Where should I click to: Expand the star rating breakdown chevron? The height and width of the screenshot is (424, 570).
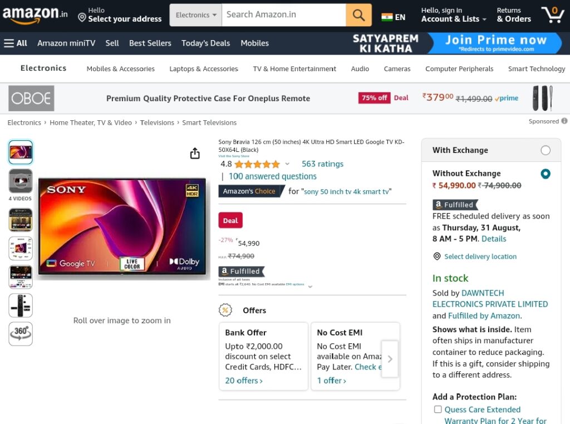tap(287, 164)
